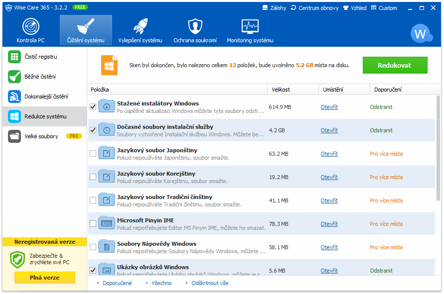This screenshot has width=444, height=294.
Task: Click the Velké soubory folder icon
Action: pos(14,136)
